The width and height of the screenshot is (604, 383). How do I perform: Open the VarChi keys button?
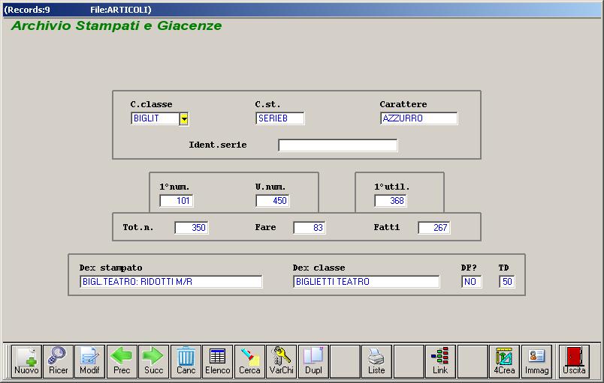(282, 361)
